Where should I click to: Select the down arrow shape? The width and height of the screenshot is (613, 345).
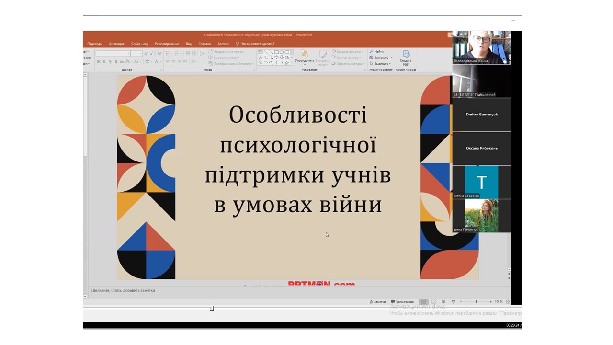pyautogui.click(x=282, y=57)
